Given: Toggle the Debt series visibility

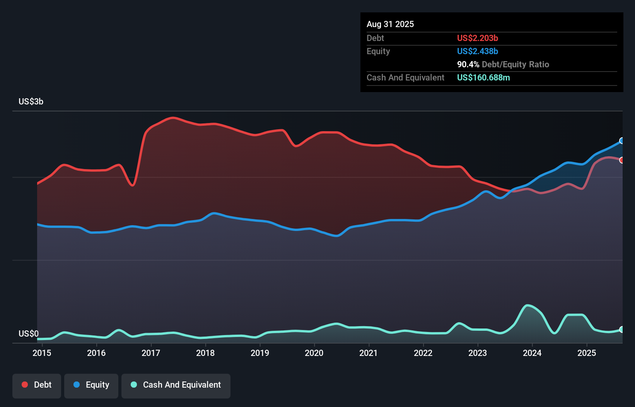Looking at the screenshot, I should point(37,385).
